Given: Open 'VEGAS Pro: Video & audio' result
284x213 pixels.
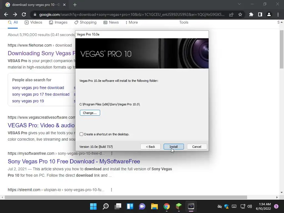Looking at the screenshot, I should pos(41,125).
